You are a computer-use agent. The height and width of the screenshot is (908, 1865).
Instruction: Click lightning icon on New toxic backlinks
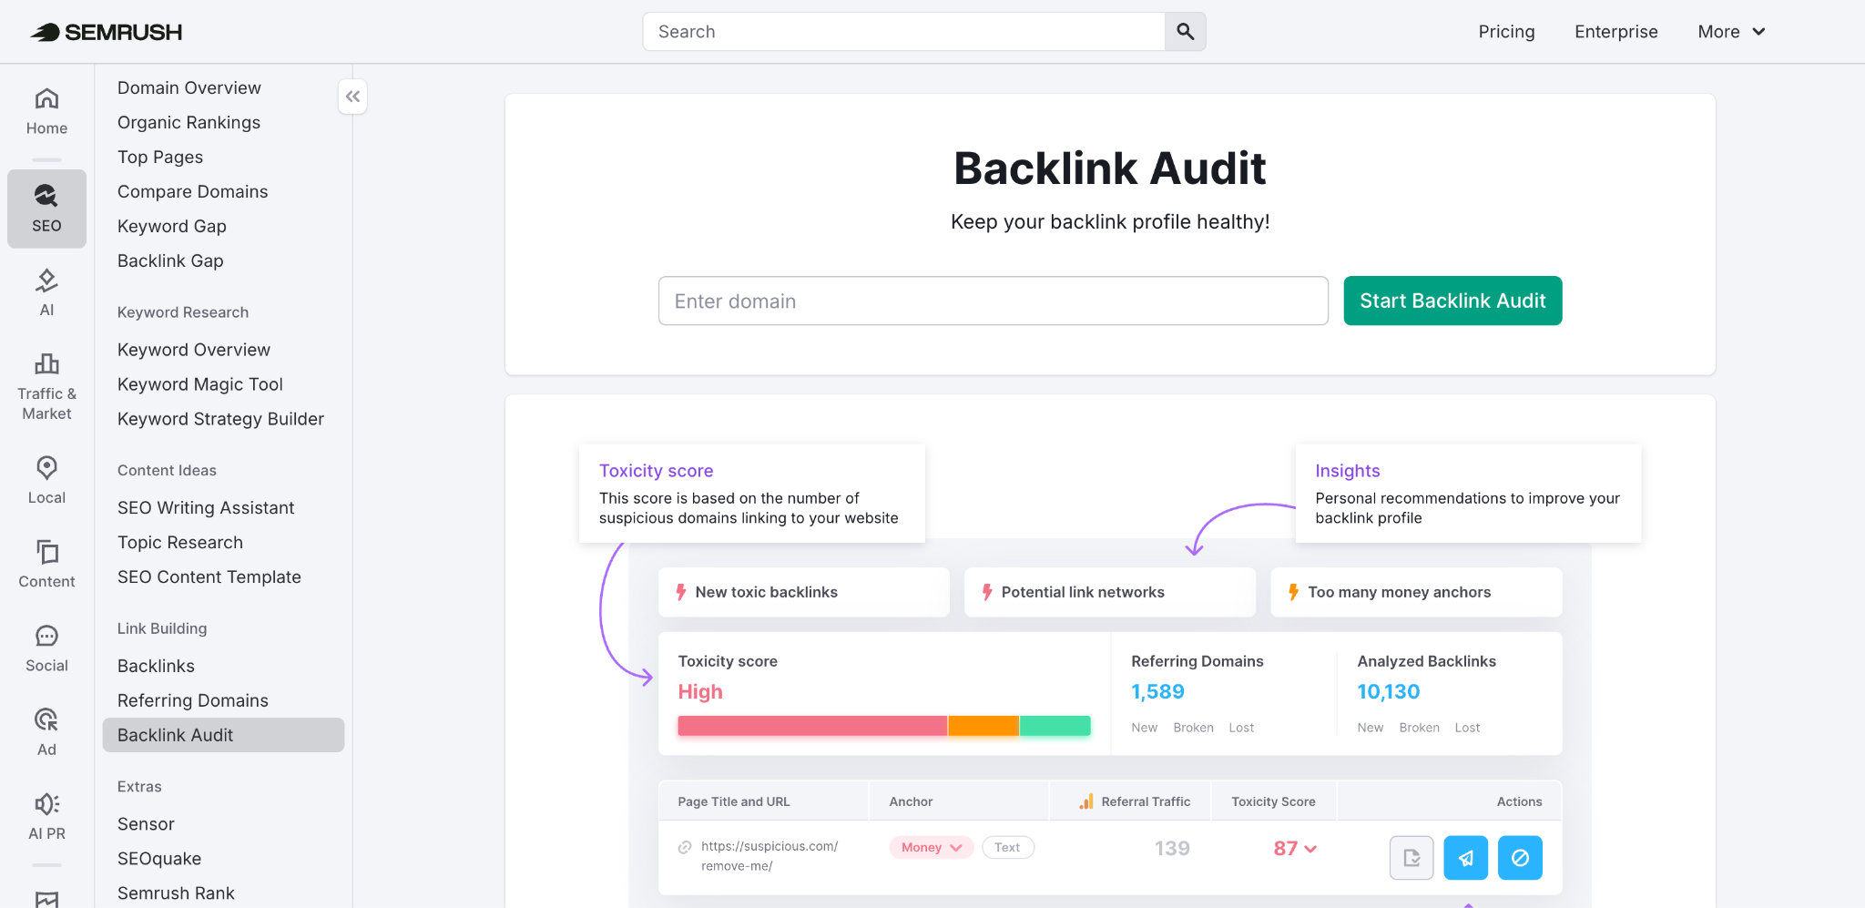pos(681,592)
